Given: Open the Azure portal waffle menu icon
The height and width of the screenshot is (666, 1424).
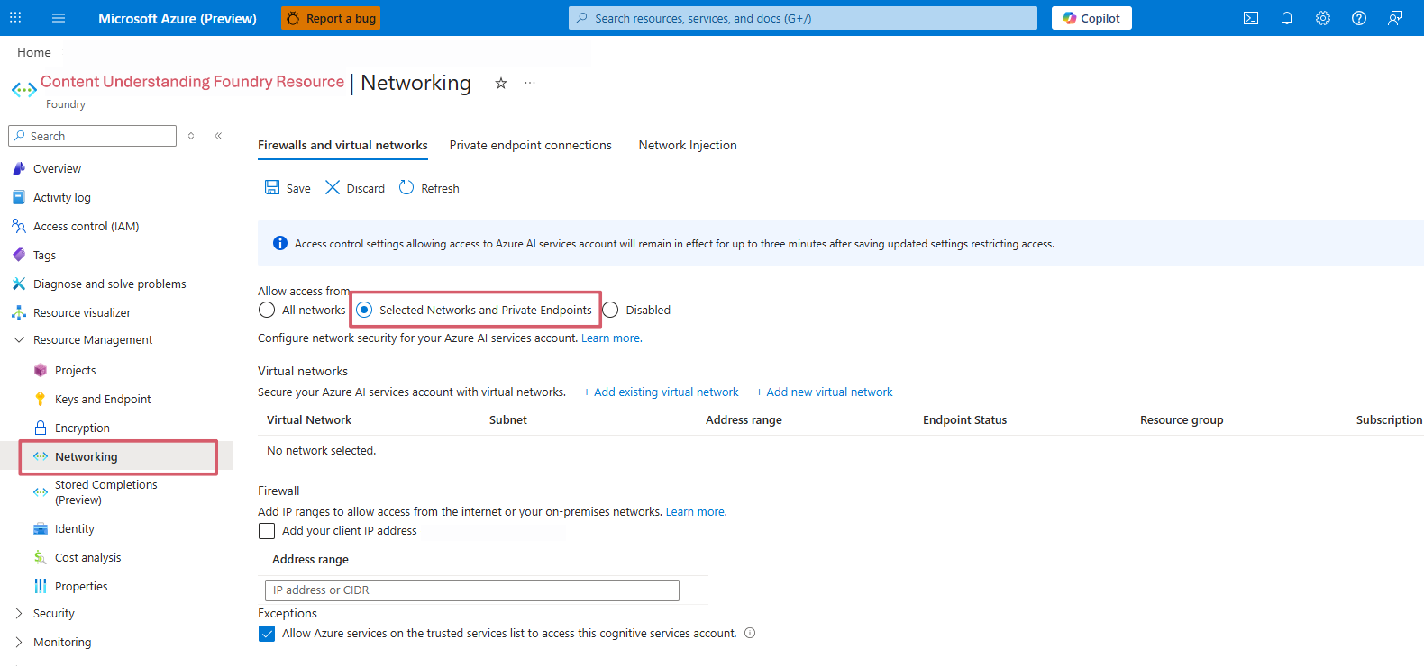Looking at the screenshot, I should pos(15,18).
